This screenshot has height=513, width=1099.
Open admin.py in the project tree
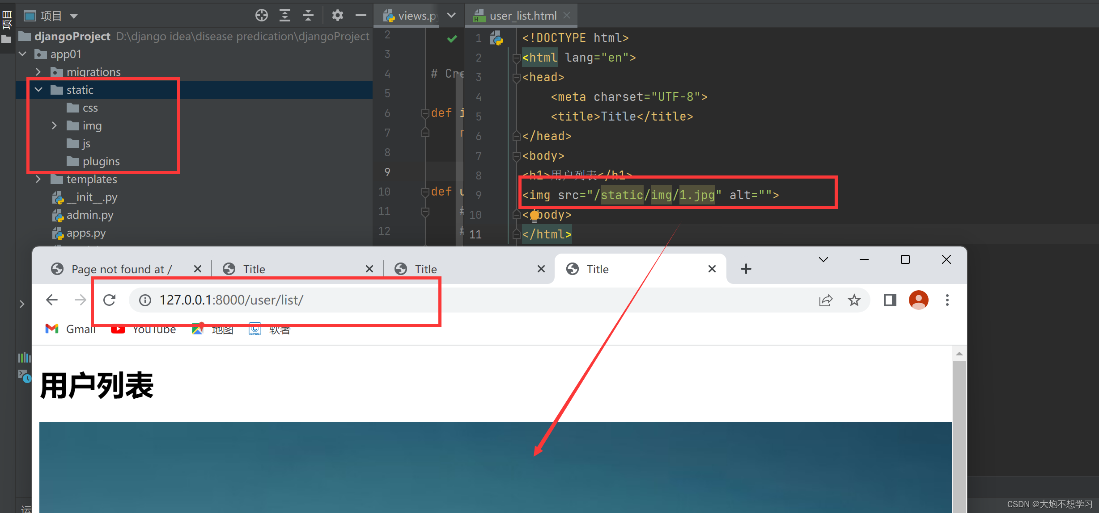83,215
